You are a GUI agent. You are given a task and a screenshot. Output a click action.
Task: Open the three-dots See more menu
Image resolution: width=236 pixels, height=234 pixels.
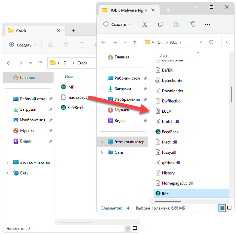[x=207, y=24]
